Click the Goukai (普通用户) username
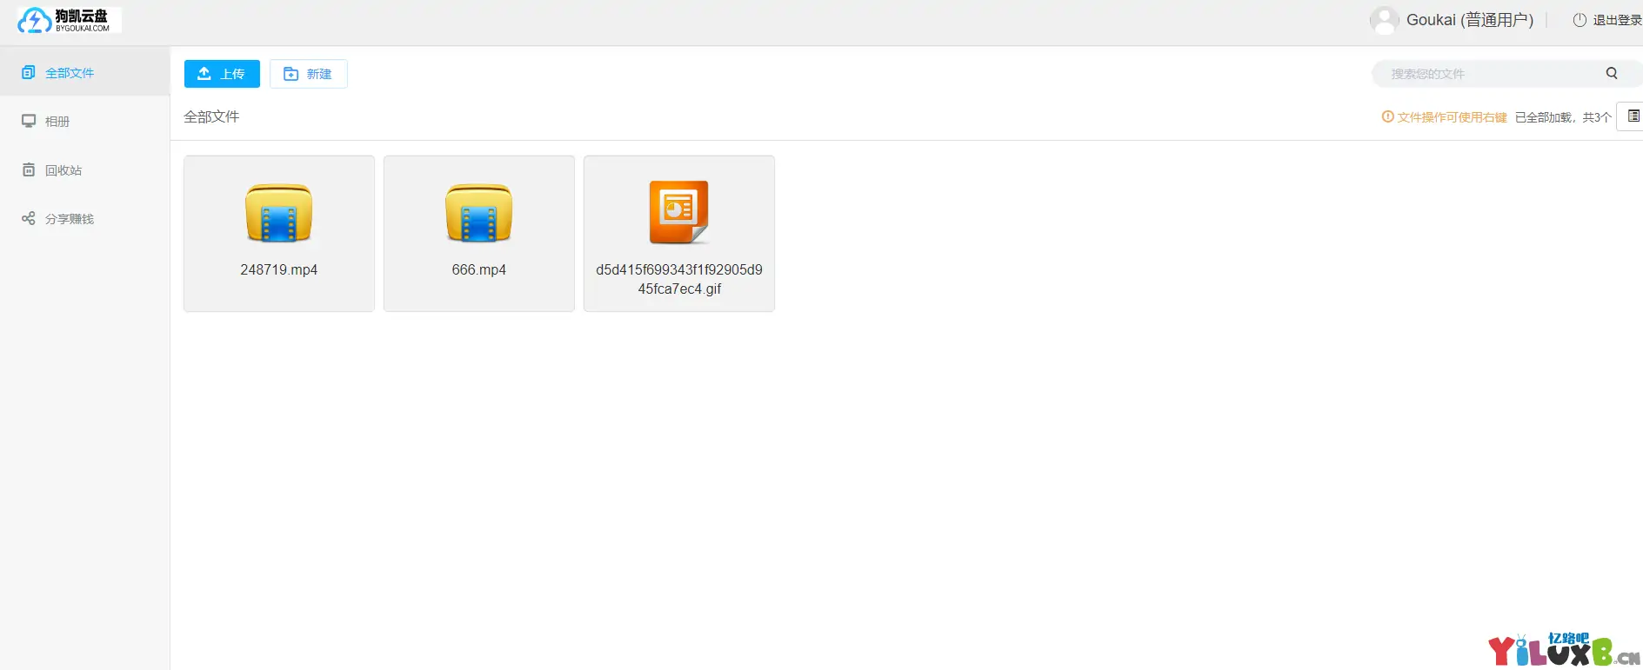 (x=1470, y=20)
